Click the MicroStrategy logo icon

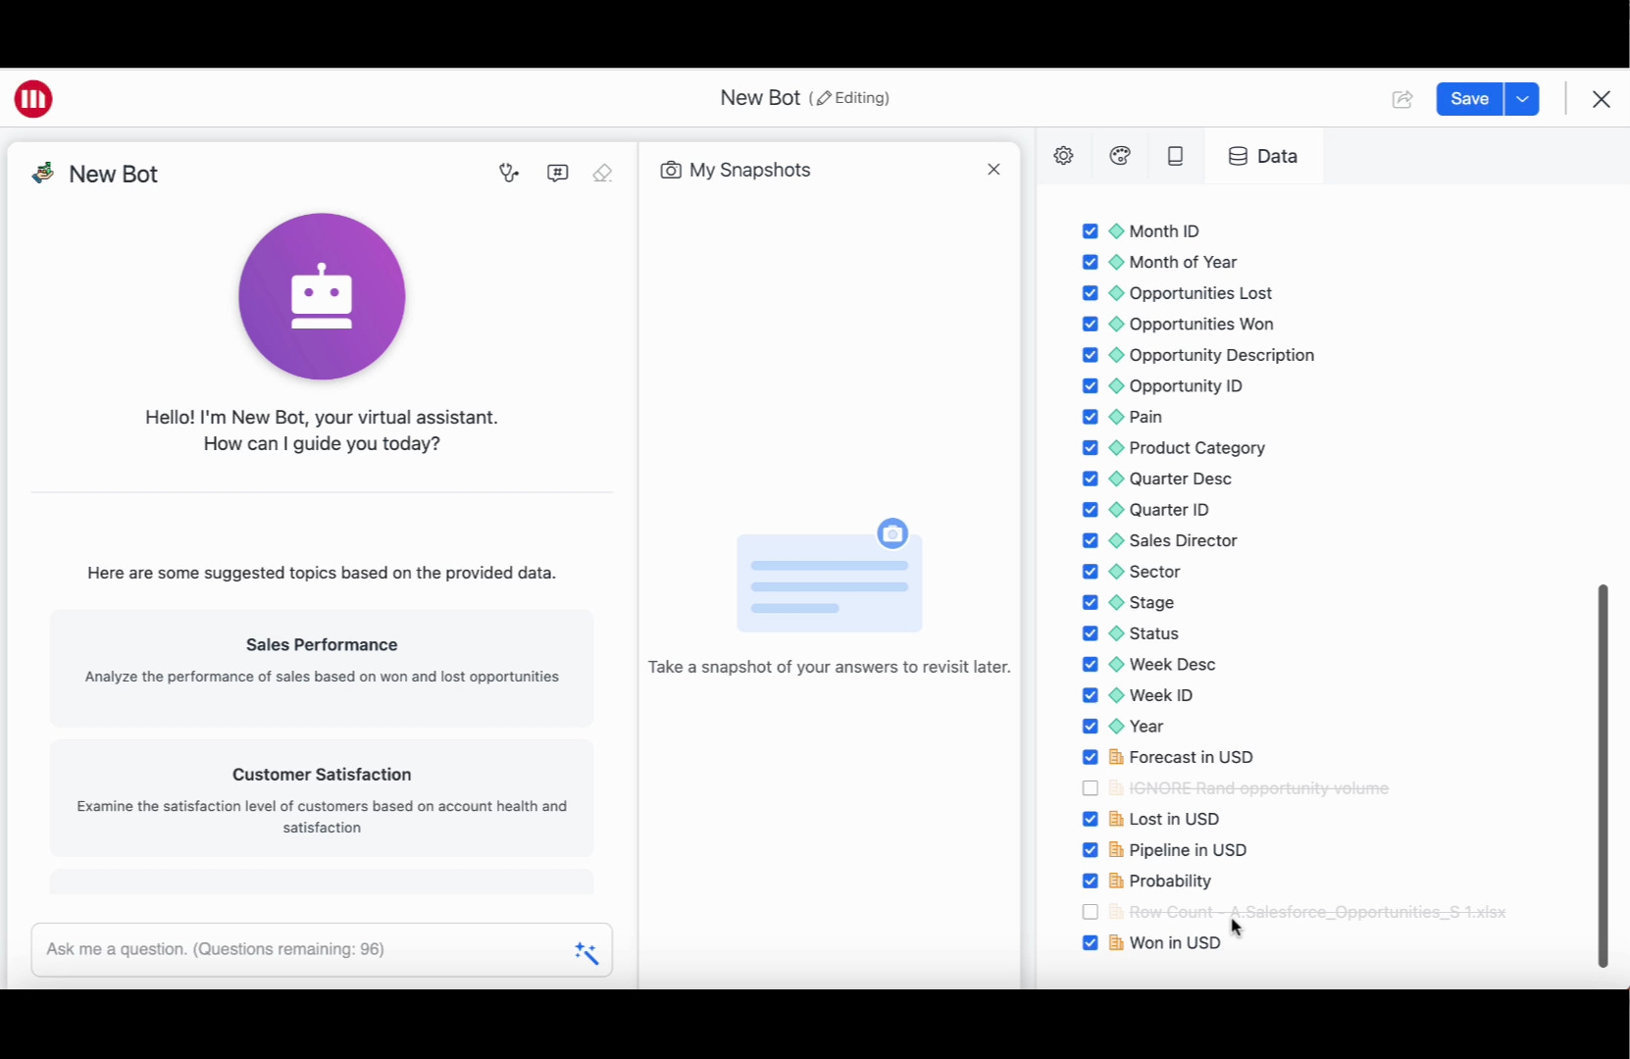click(33, 99)
